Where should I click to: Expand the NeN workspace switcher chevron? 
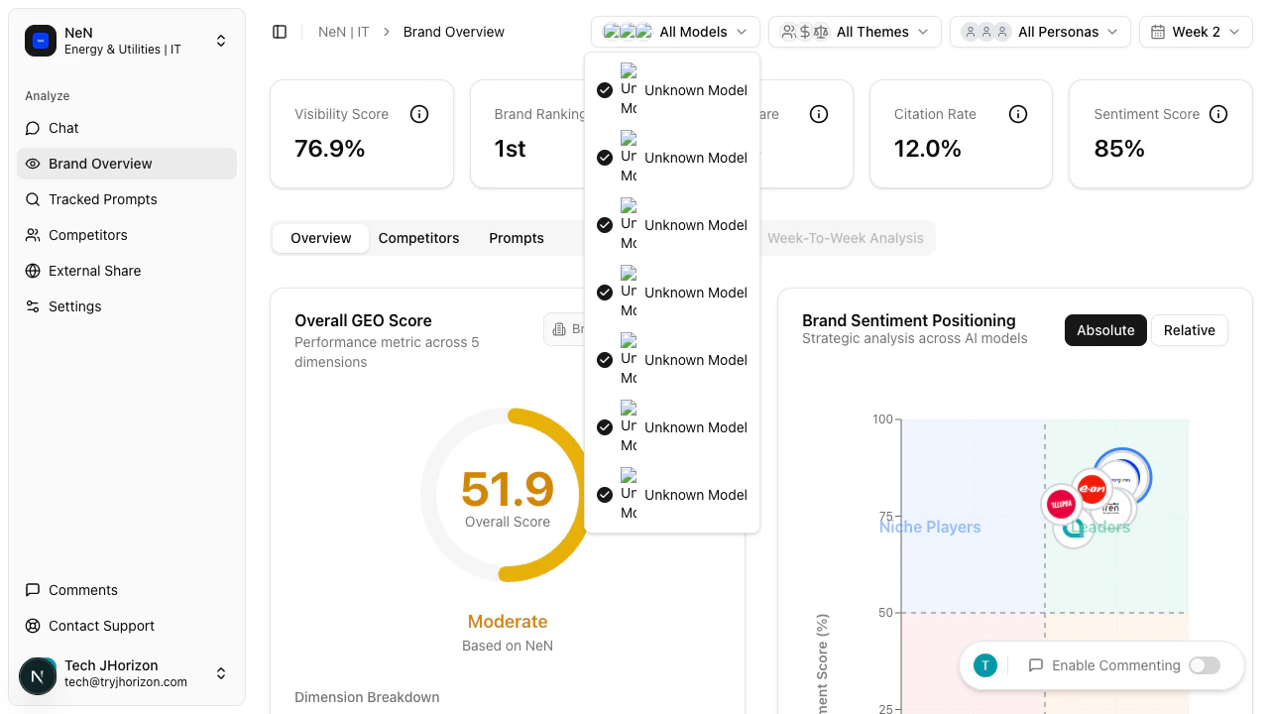pyautogui.click(x=221, y=41)
